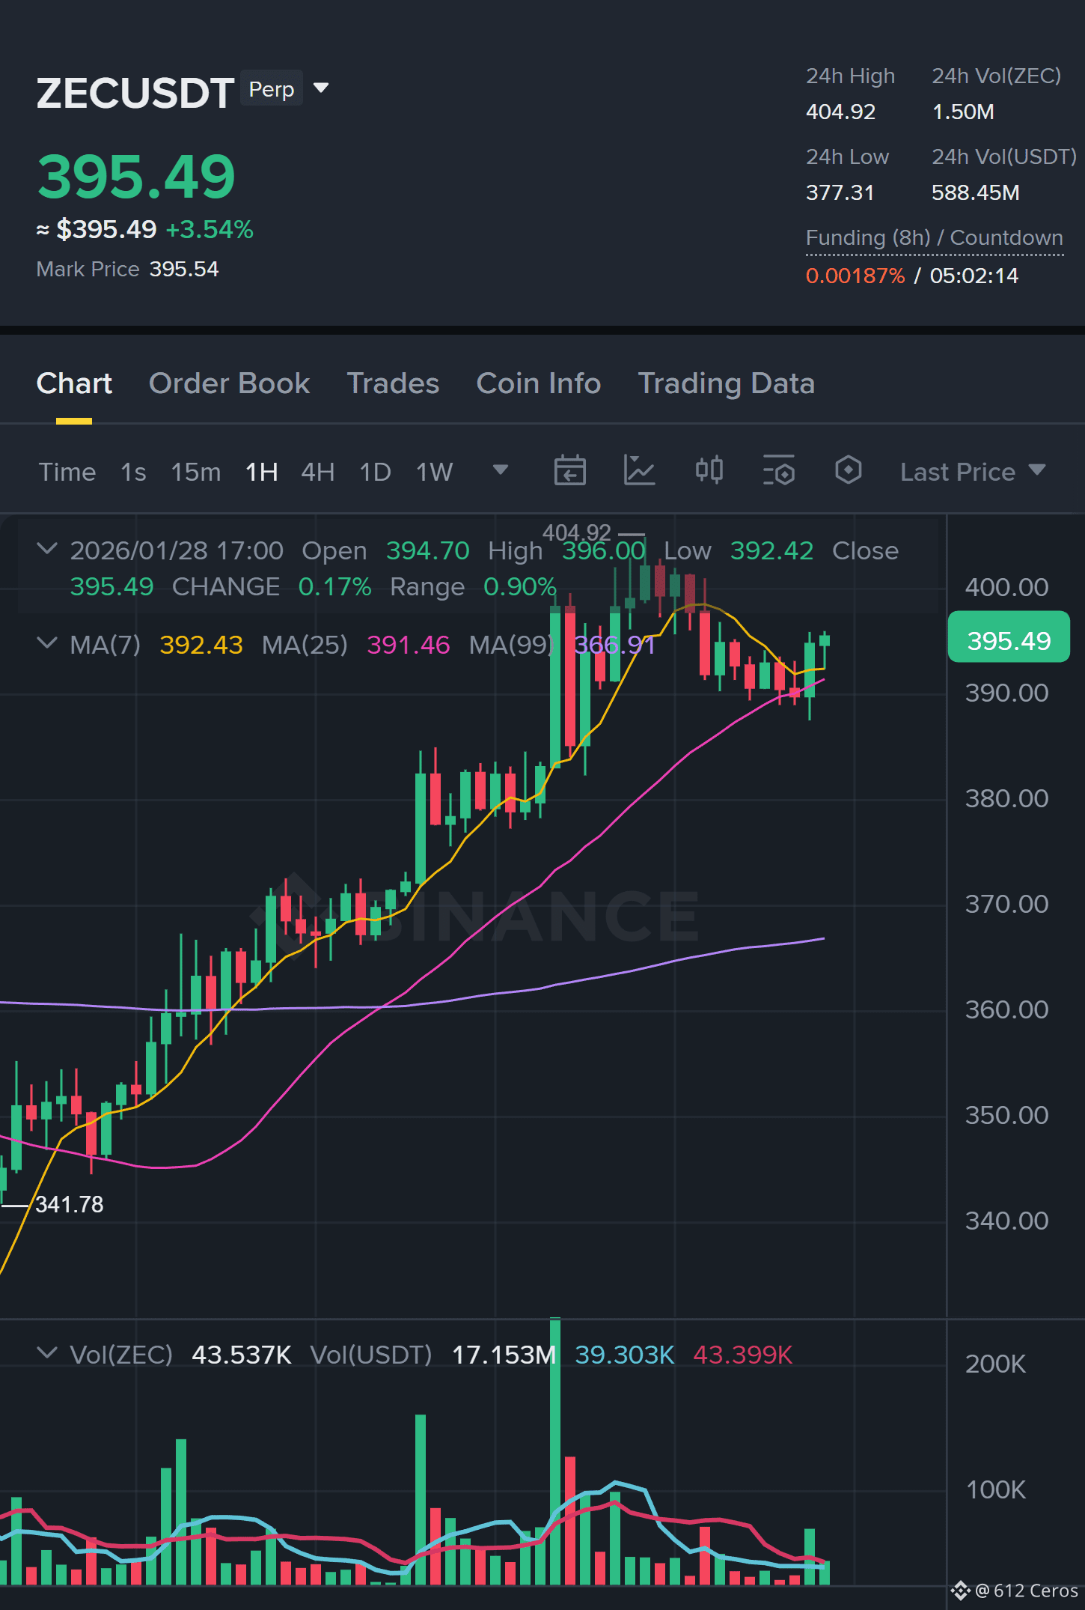Viewport: 1085px width, 1610px height.
Task: Click the Binance logo watermark at bottom right
Action: coord(960,1591)
